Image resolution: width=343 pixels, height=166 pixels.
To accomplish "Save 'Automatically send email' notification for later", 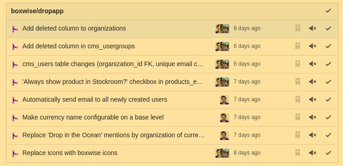I will pyautogui.click(x=298, y=99).
